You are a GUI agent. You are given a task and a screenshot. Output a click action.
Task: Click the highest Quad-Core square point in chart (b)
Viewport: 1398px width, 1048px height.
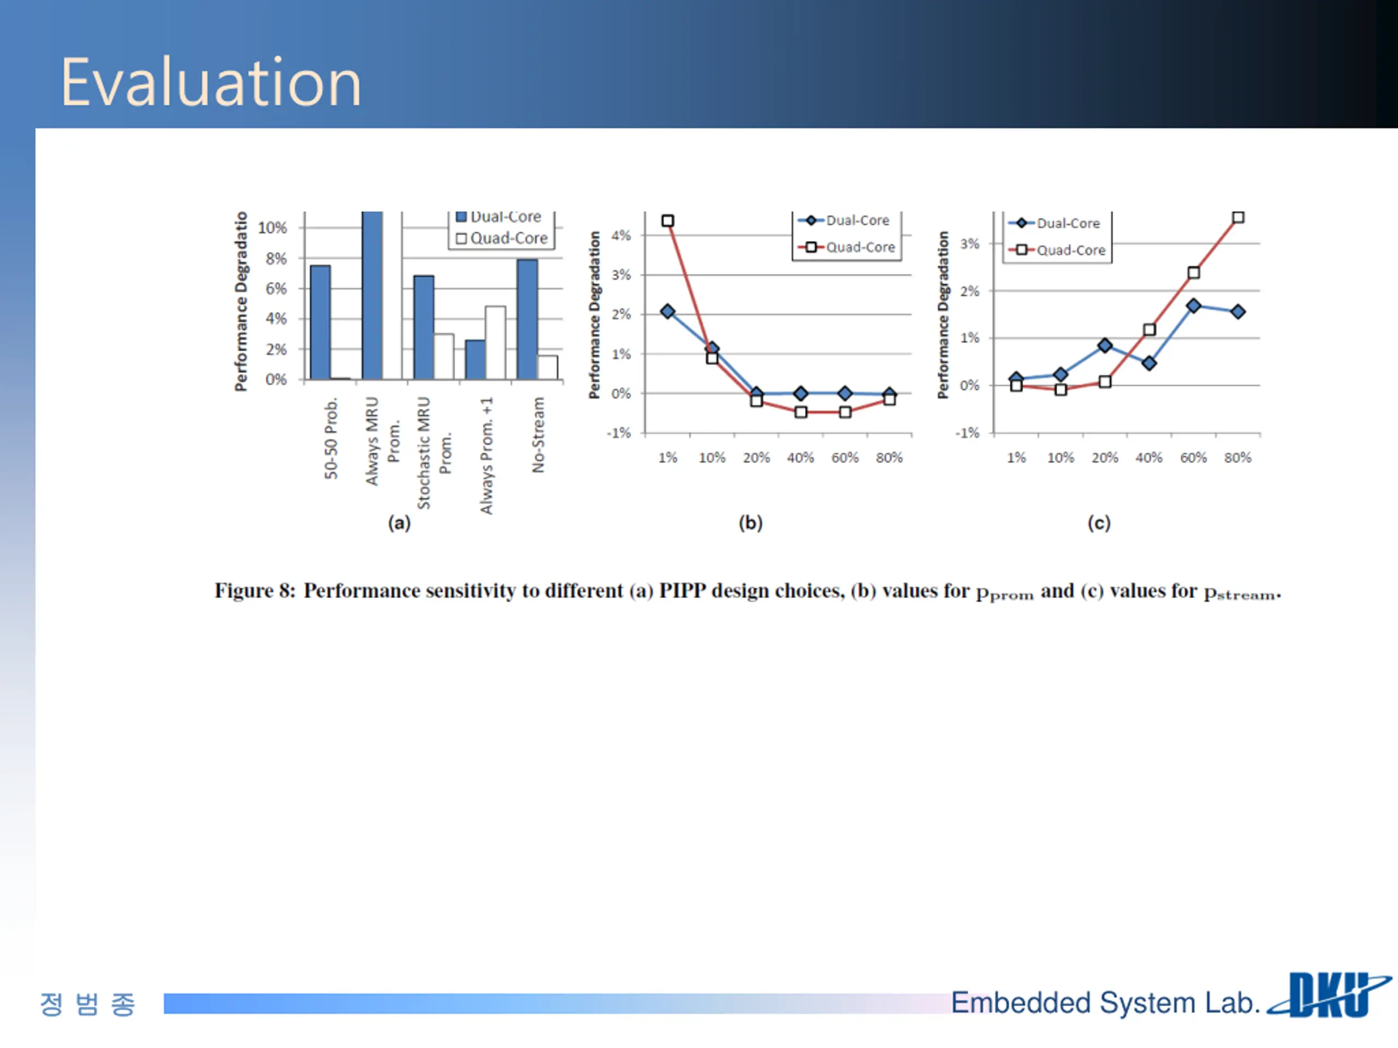point(667,221)
